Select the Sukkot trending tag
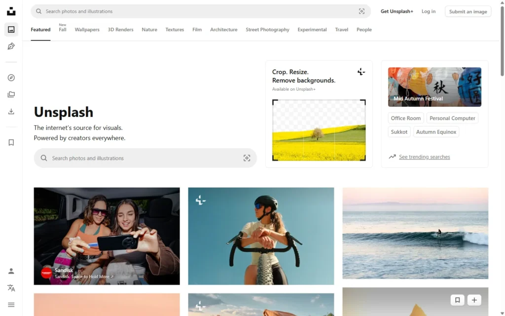 pos(399,132)
